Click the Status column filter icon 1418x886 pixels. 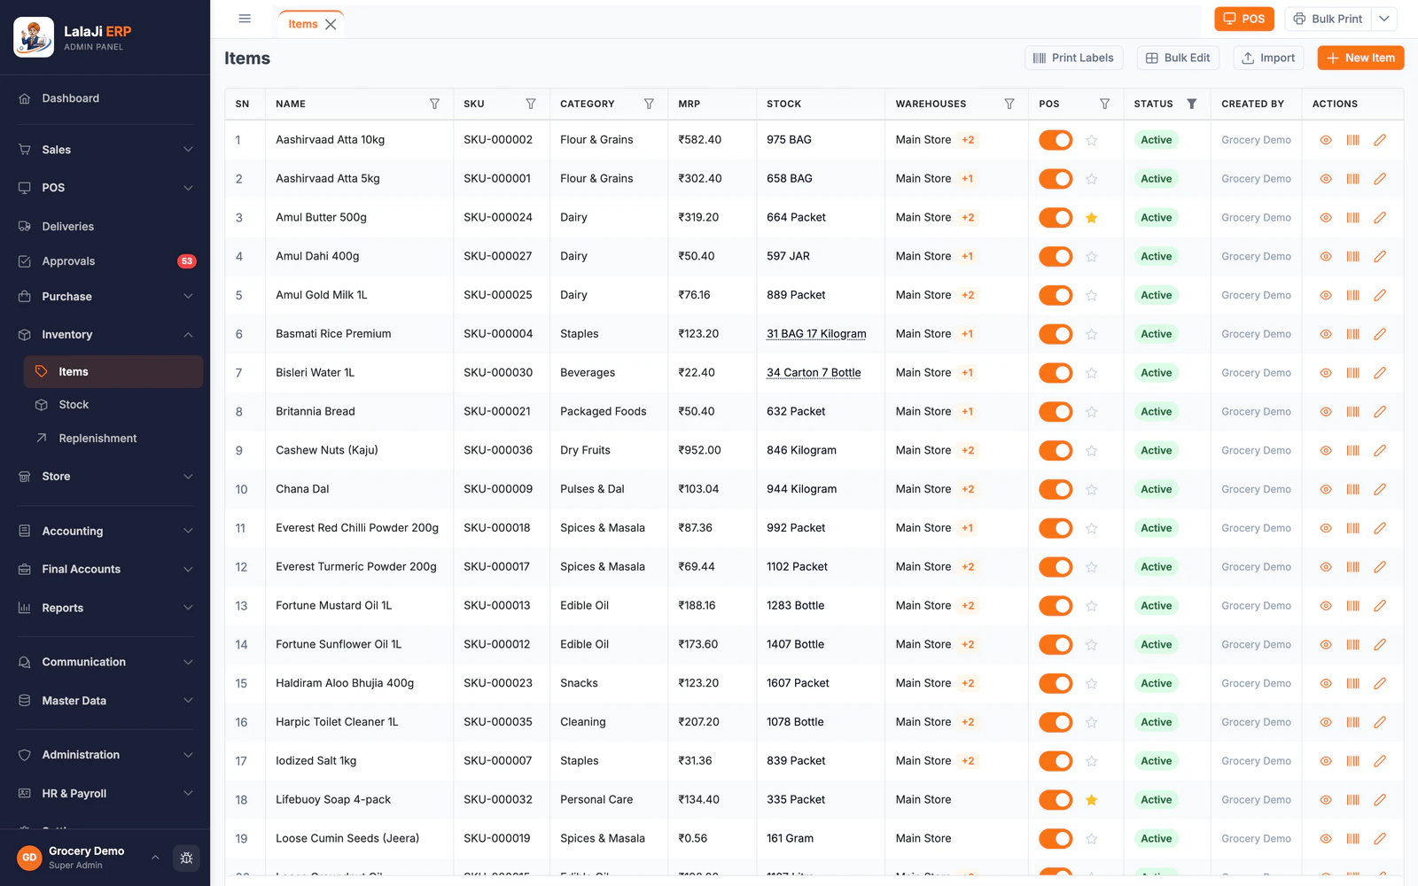click(x=1192, y=104)
